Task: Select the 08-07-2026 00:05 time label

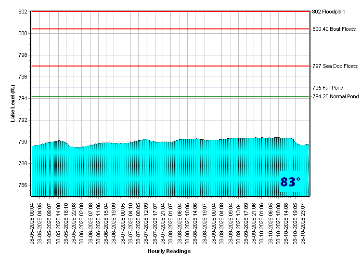Action: (123, 224)
